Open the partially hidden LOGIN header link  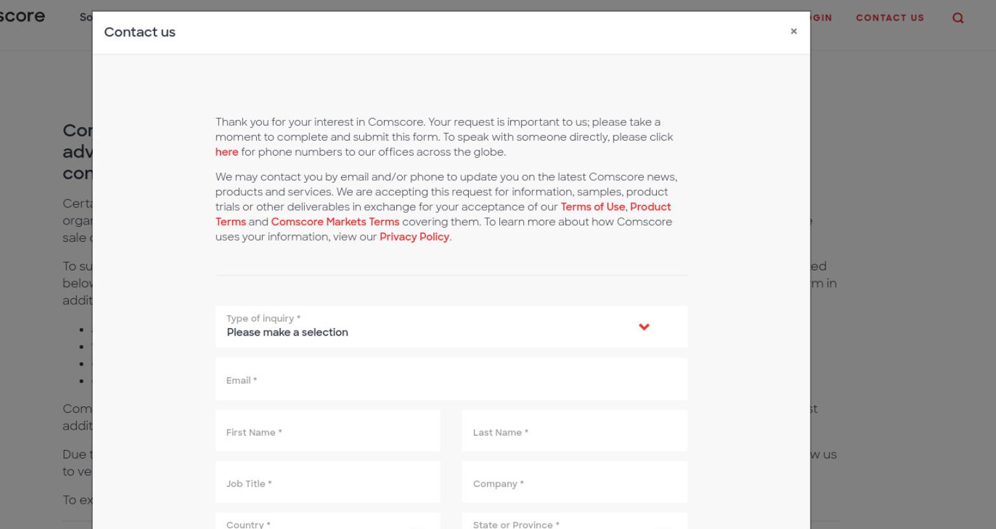click(x=822, y=18)
